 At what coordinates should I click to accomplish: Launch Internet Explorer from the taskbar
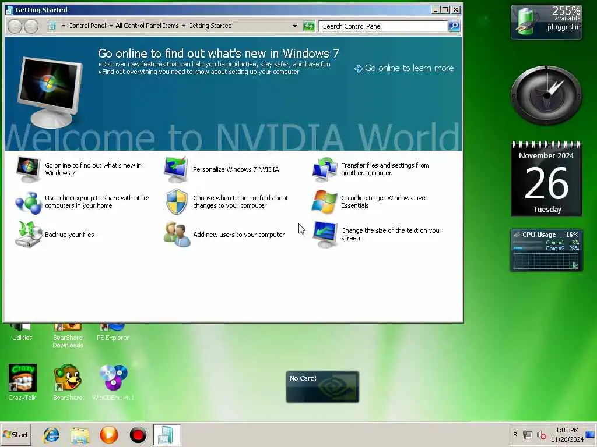tap(51, 435)
